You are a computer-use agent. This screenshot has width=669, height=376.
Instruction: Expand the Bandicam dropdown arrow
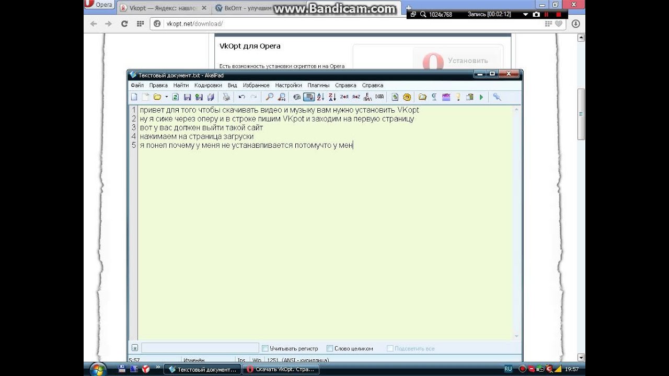(x=525, y=15)
